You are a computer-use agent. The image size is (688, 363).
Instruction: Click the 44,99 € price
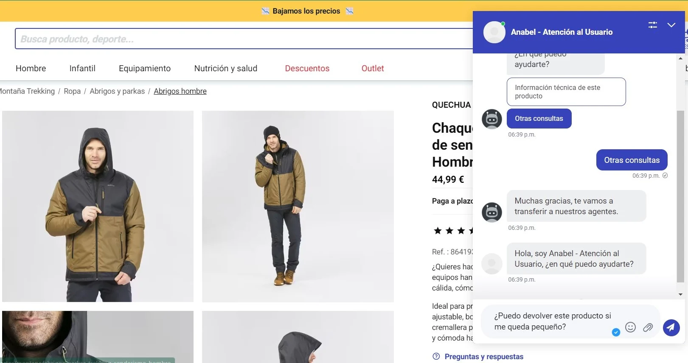tap(448, 179)
